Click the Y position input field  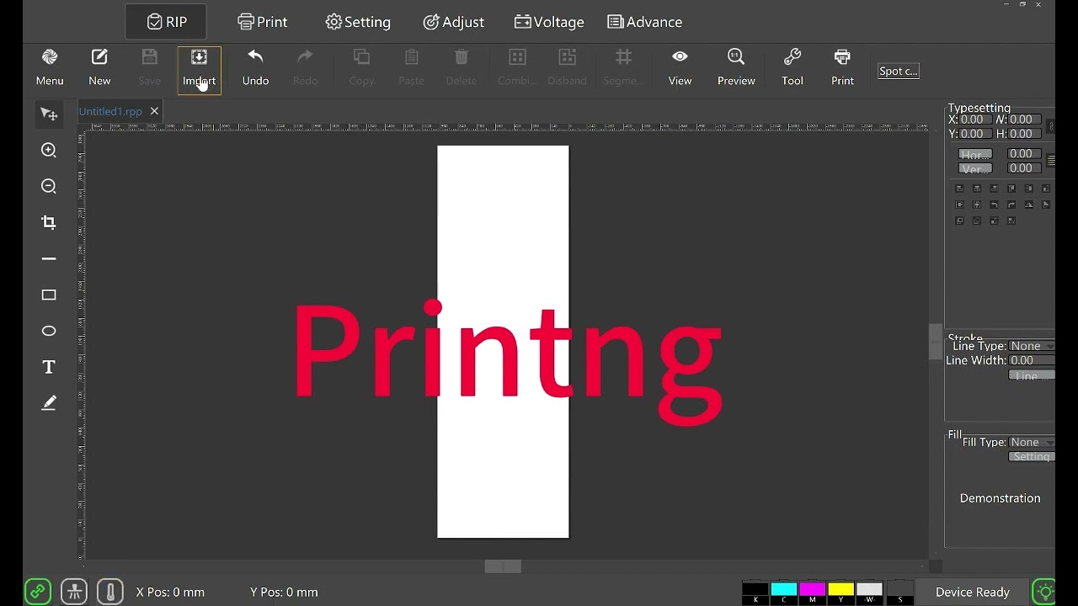[x=975, y=134]
